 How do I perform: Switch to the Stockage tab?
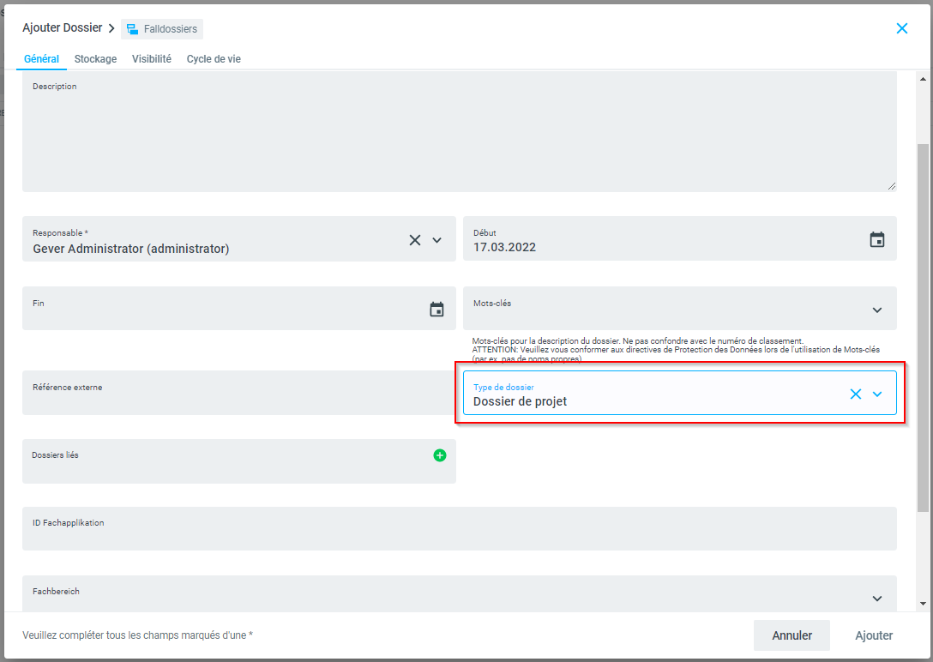click(95, 59)
